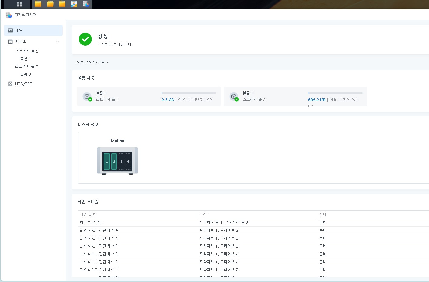Open the rightmost folder icon in the taskbar
The image size is (429, 282).
pos(62,4)
